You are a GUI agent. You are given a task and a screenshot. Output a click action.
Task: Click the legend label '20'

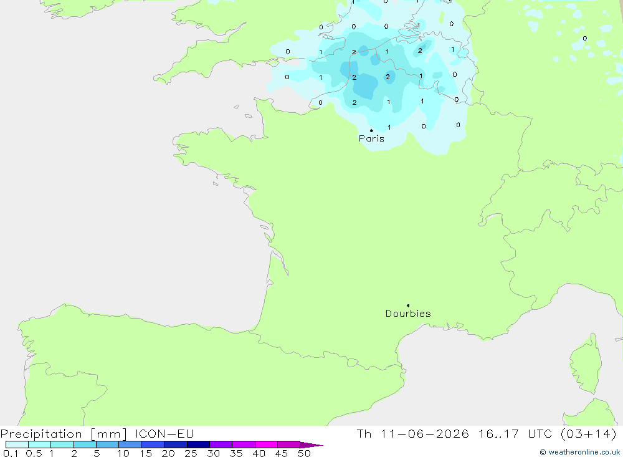168,453
